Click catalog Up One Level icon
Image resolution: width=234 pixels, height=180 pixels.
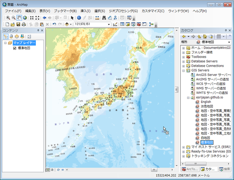pos(199,36)
